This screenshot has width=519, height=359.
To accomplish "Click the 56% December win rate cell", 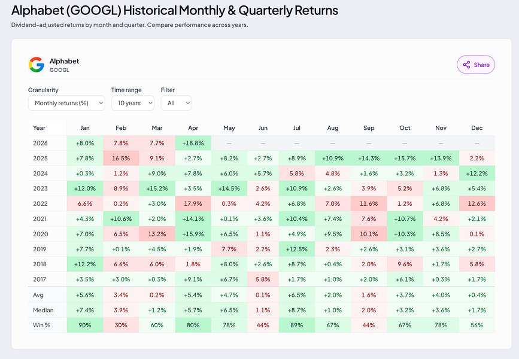I will [477, 325].
